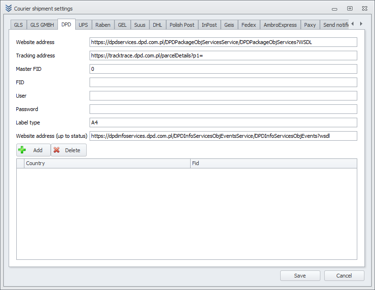Click the Tracking address label
375x290 pixels.
click(x=35, y=56)
